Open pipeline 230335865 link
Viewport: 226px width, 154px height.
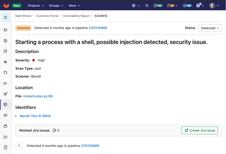tap(98, 28)
